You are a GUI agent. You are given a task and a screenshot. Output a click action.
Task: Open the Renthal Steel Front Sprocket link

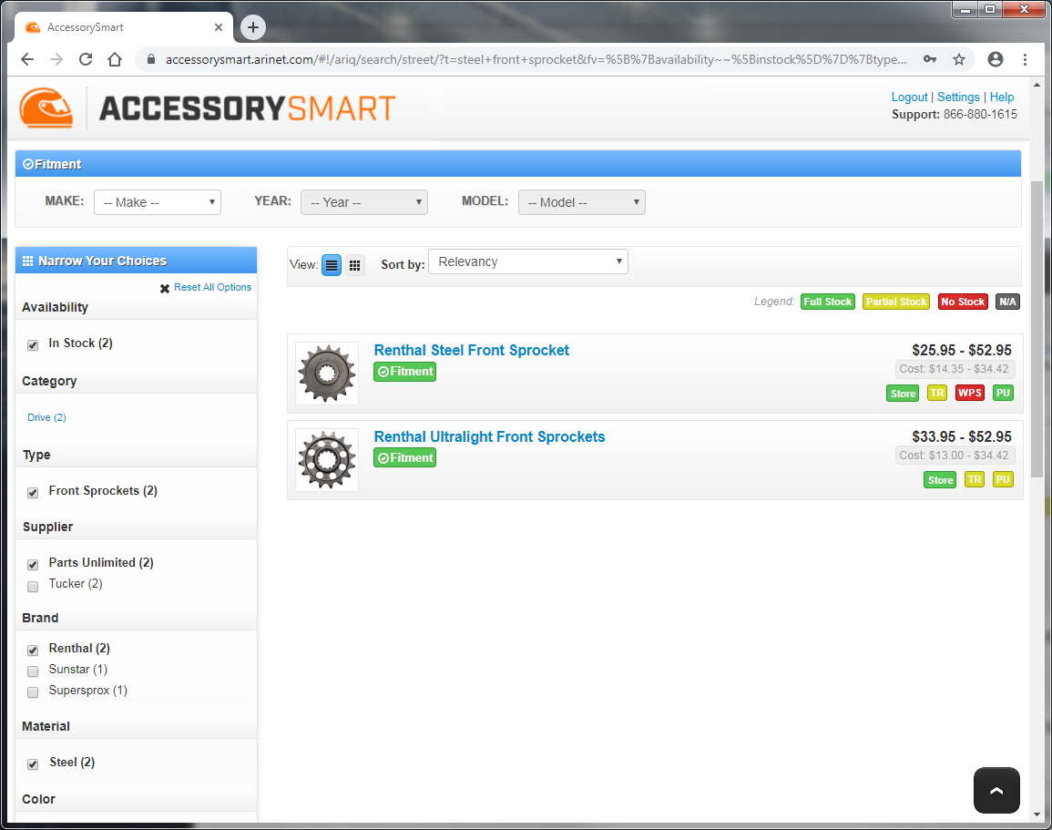click(x=471, y=350)
